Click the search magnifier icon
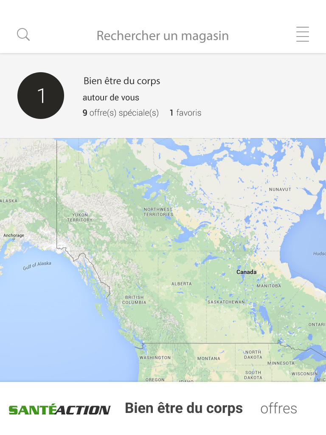Image resolution: width=326 pixels, height=435 pixels. (x=23, y=34)
